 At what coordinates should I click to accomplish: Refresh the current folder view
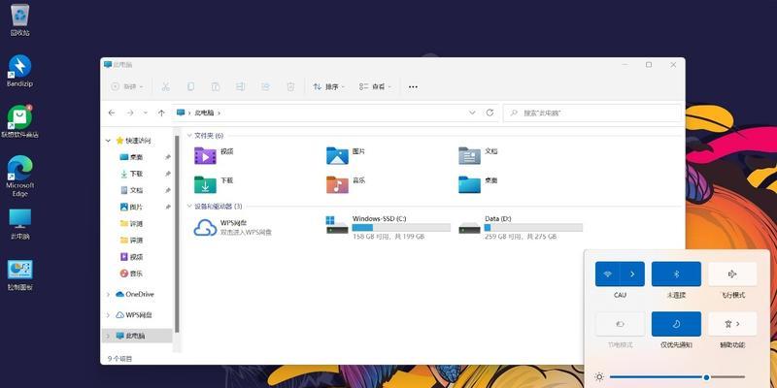point(490,113)
